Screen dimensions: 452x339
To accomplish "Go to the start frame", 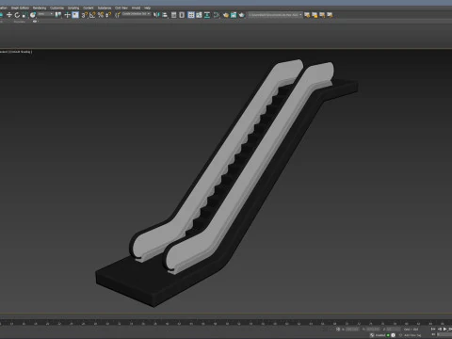I will tap(433, 329).
